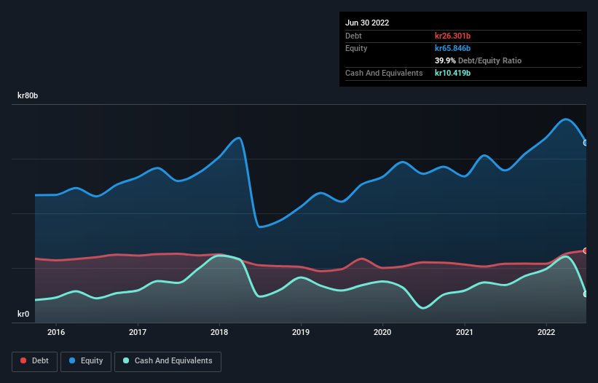Toggle the Debt legend button
598x383 pixels.
click(x=34, y=361)
